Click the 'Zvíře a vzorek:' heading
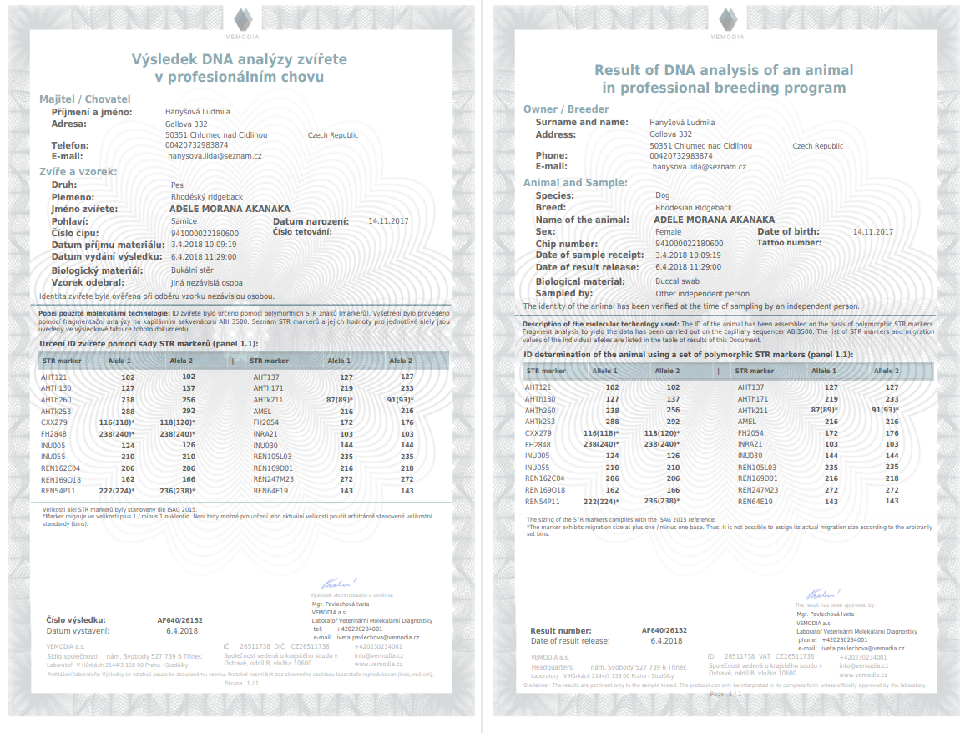This screenshot has width=965, height=733. click(x=78, y=172)
